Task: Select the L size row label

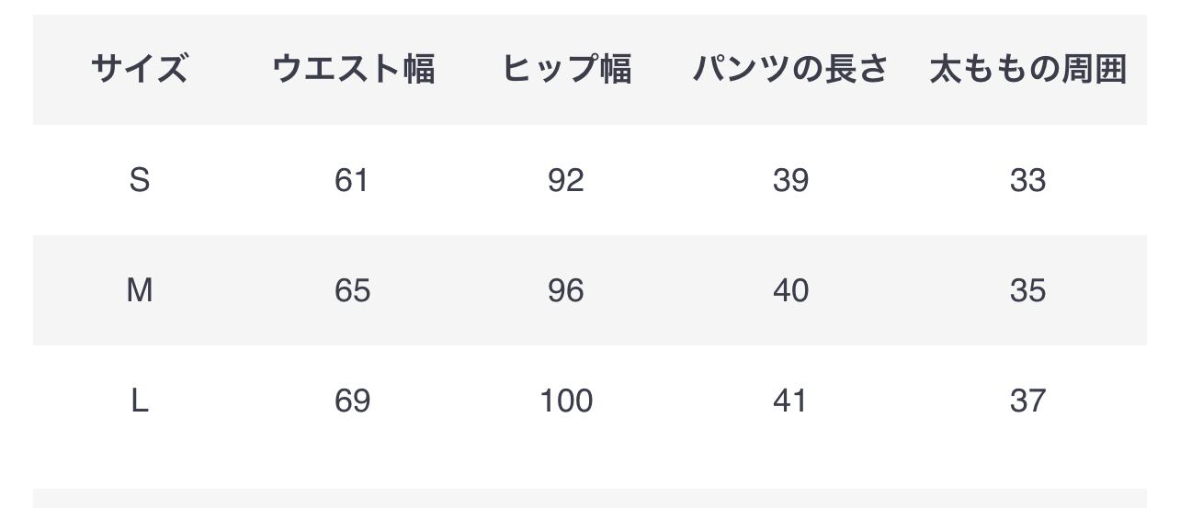Action: click(140, 401)
